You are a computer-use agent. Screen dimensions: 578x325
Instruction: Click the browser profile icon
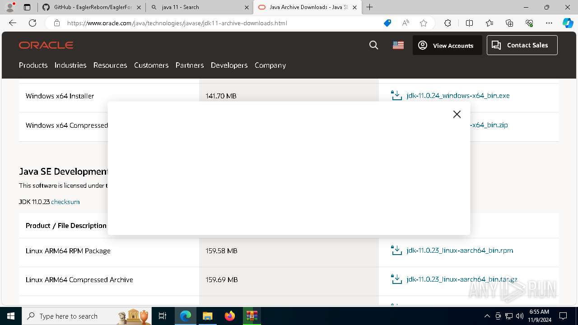click(x=10, y=7)
